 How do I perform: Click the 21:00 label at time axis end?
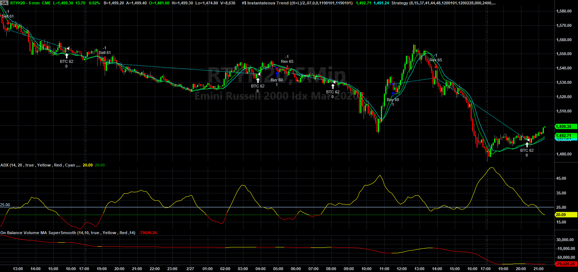click(539, 269)
